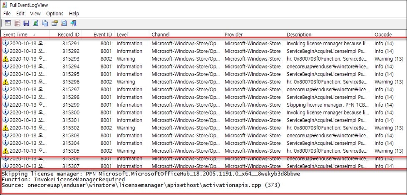Viewport: 407px width, 195px height.
Task: Open the Edit menu
Action: point(20,13)
